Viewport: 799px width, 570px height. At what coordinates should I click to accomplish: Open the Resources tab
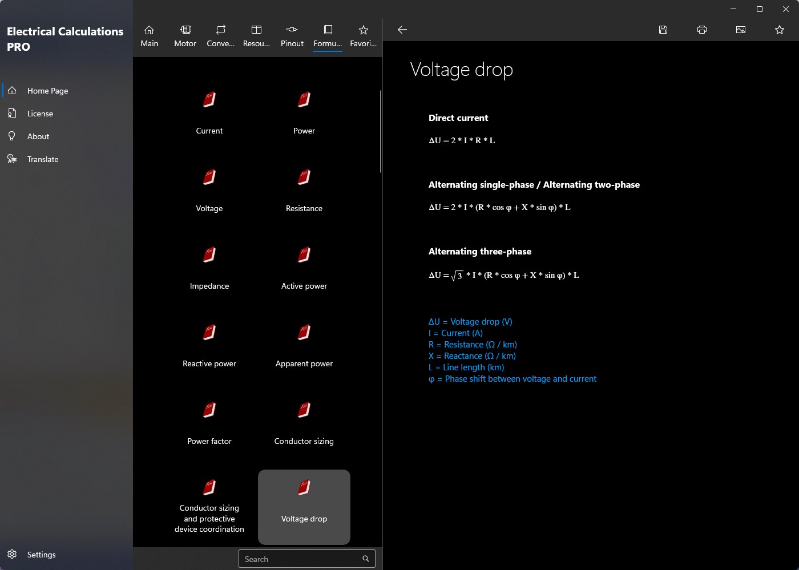(257, 36)
